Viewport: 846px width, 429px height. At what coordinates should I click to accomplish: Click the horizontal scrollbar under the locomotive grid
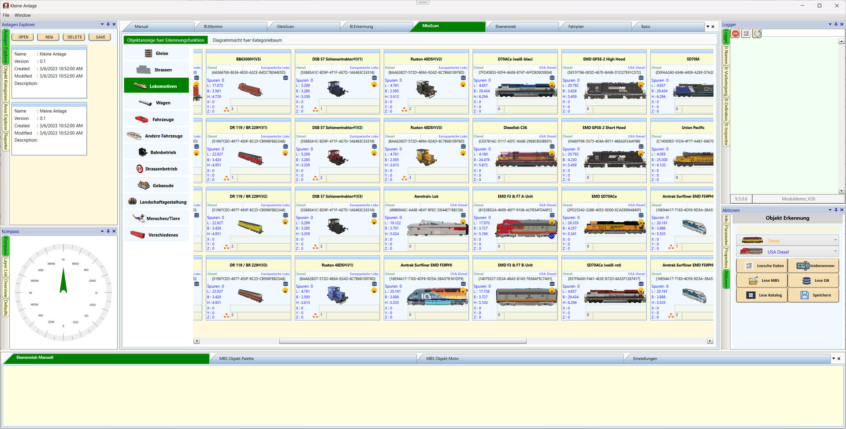tap(402, 341)
